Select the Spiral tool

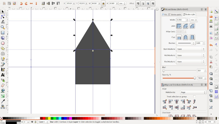(3, 54)
